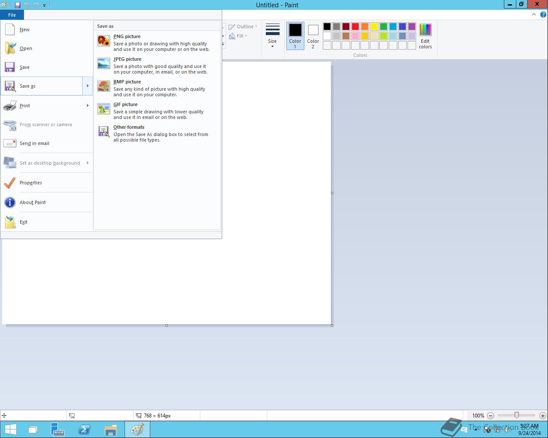Viewport: 548px width, 438px height.
Task: Show hidden tray icons arrow
Action: click(x=476, y=430)
